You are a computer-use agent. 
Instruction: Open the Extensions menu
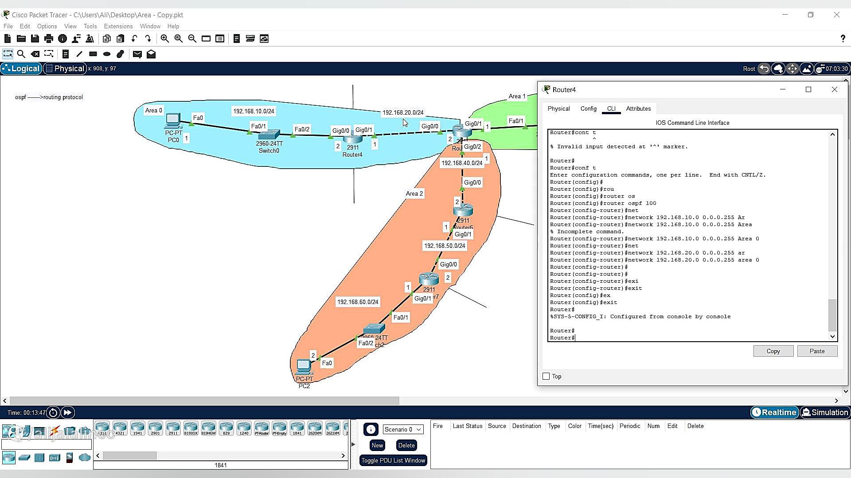(118, 26)
